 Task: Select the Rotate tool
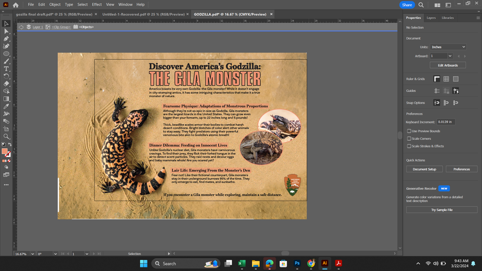point(6,76)
